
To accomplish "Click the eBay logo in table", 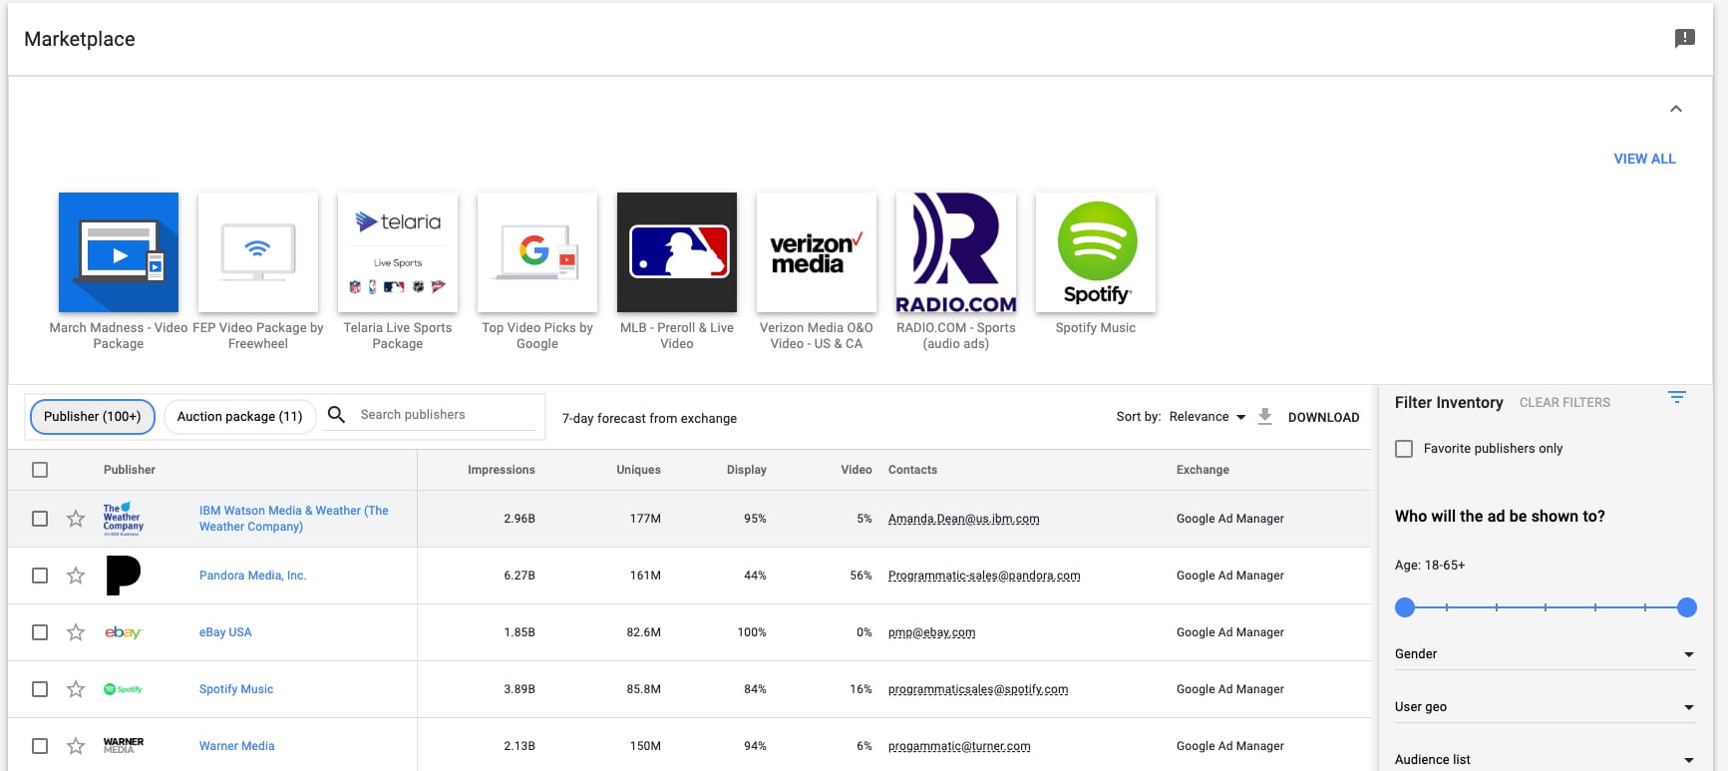I will (x=124, y=632).
